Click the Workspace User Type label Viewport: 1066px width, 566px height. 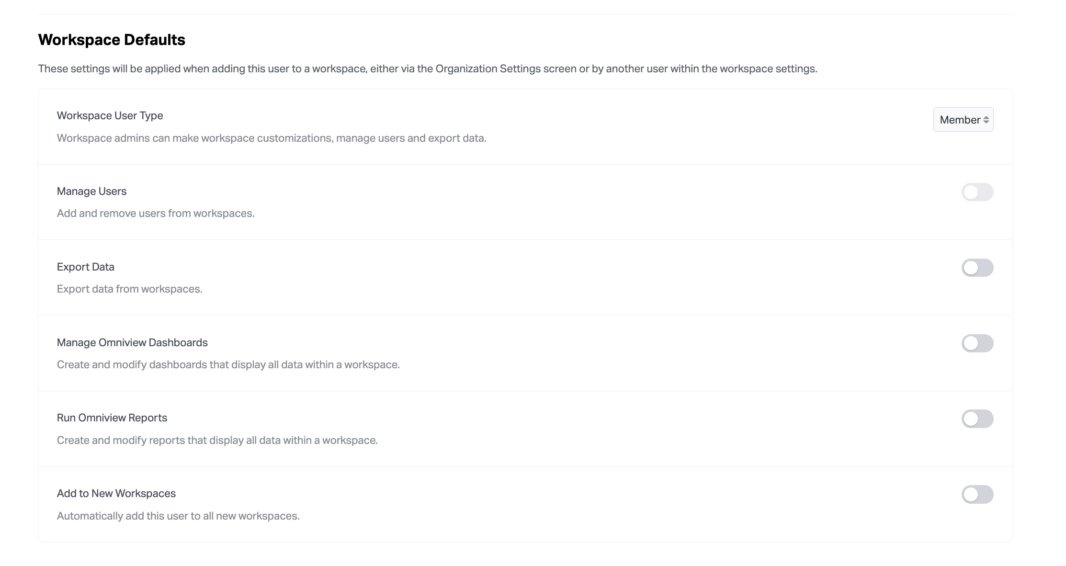coord(110,115)
